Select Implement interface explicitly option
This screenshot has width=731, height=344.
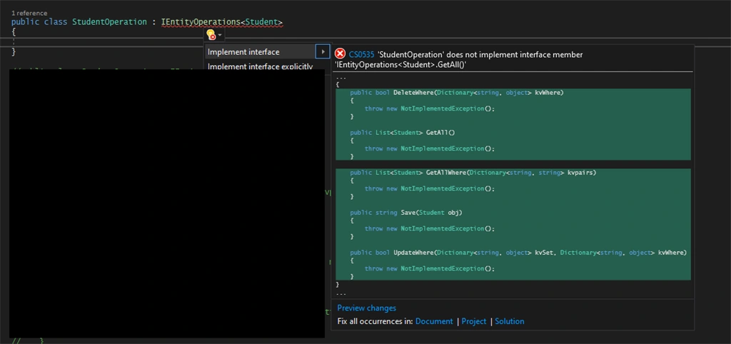pos(260,66)
